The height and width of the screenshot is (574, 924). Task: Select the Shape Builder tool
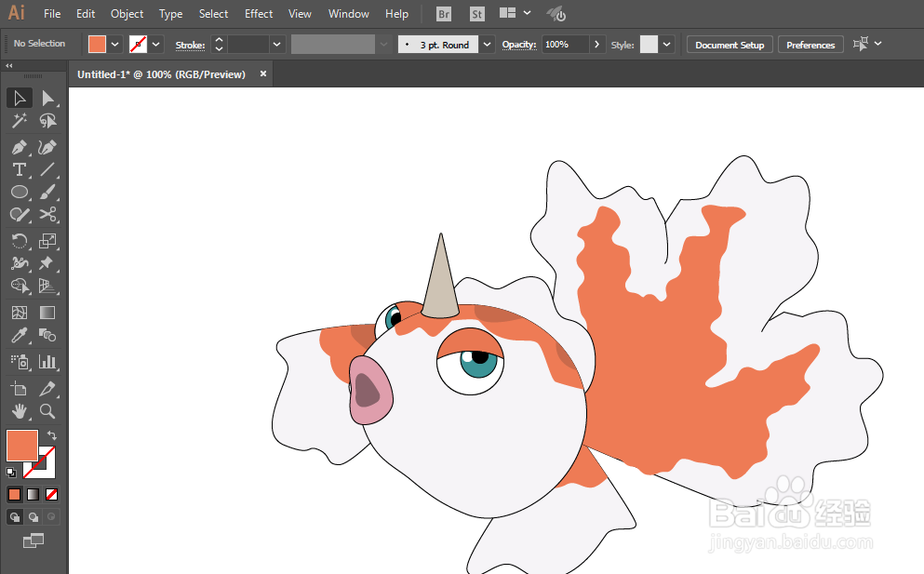click(x=20, y=286)
